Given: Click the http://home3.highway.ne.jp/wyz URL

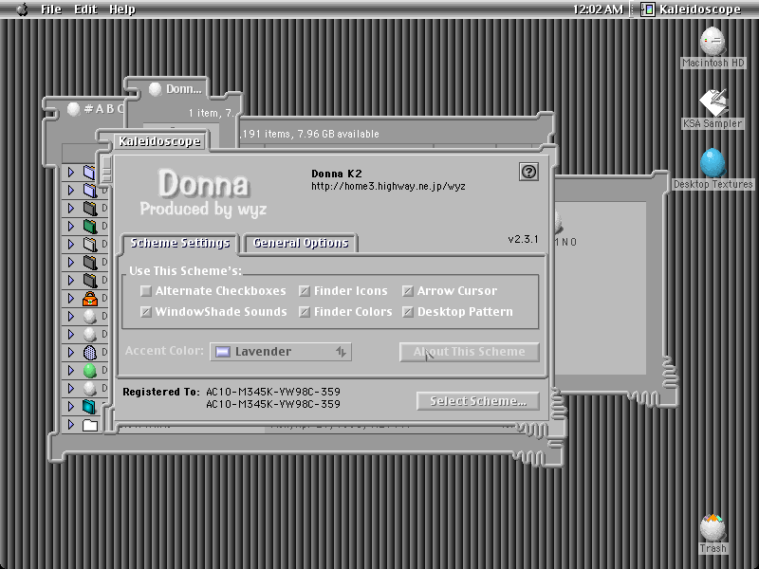Looking at the screenshot, I should click(x=388, y=186).
